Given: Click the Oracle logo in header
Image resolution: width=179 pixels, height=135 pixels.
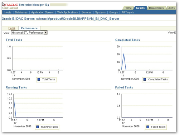Looking at the screenshot, I should (x=10, y=5).
